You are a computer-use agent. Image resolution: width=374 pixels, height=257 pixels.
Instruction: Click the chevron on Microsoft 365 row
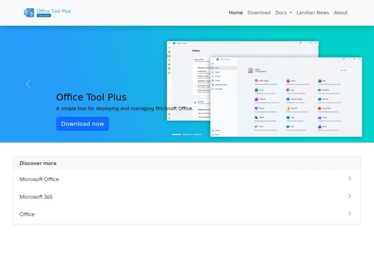[x=349, y=196]
